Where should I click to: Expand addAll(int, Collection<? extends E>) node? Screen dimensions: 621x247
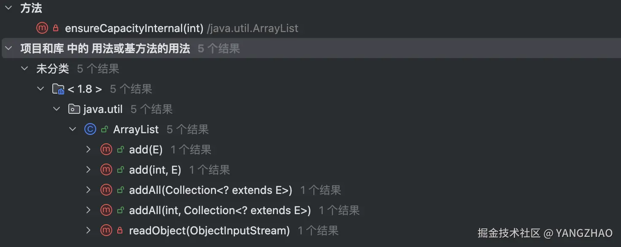coord(89,210)
